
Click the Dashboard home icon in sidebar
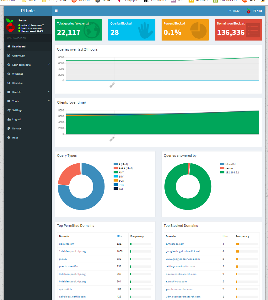[x=9, y=46]
